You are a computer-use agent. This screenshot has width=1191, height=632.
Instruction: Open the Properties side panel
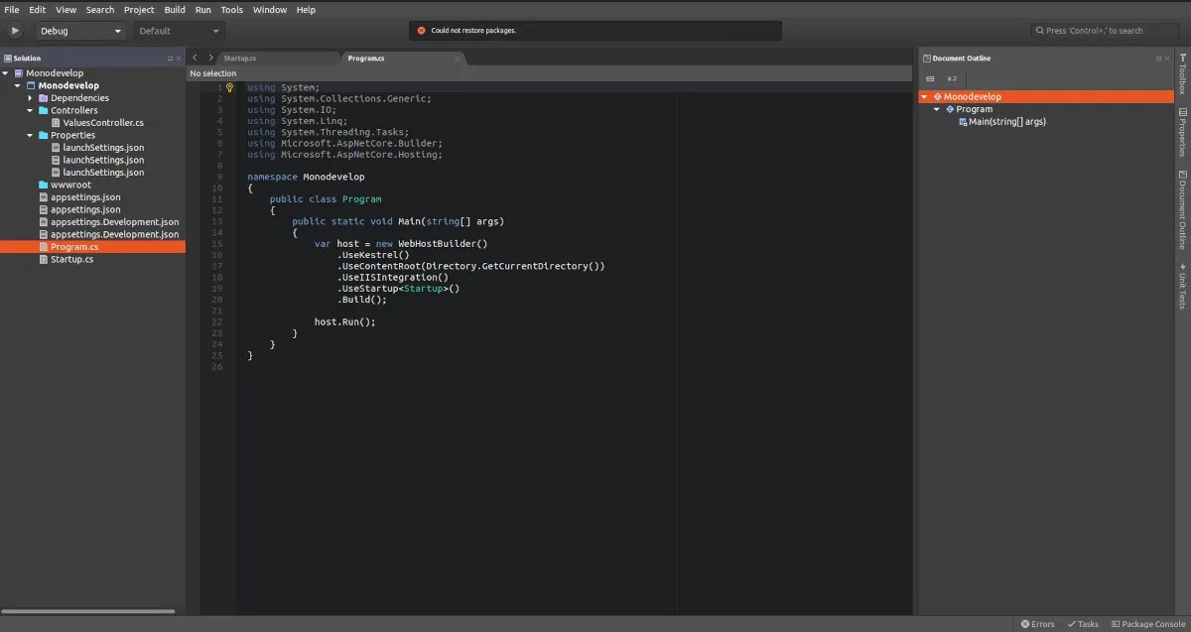pos(1182,132)
